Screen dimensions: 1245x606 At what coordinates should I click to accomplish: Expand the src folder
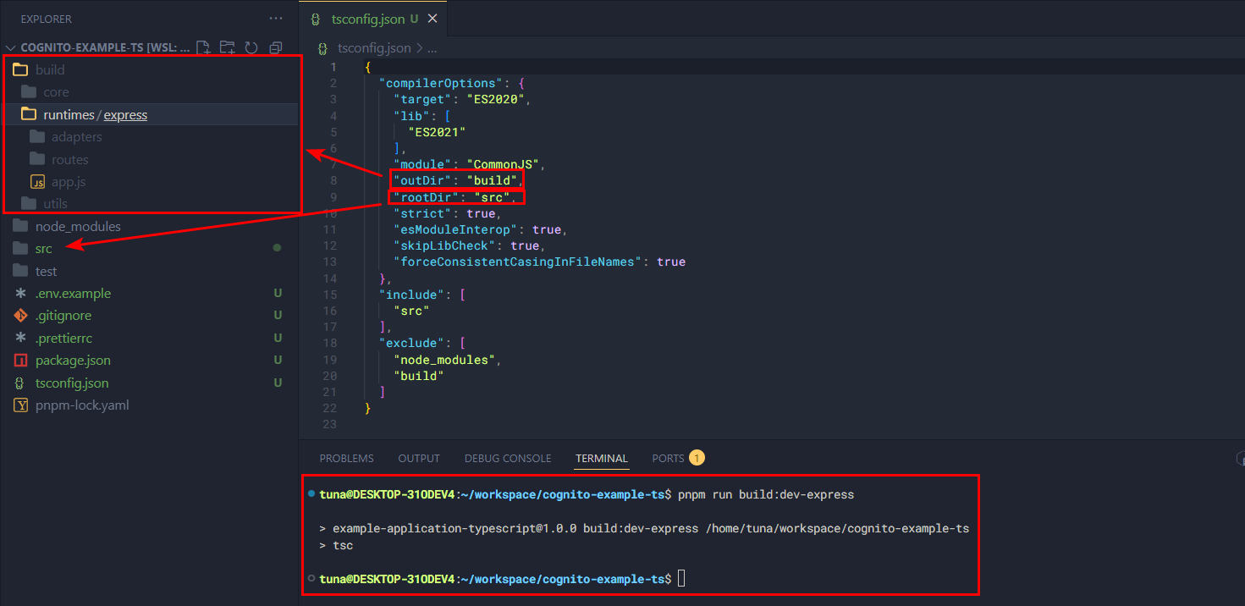click(x=43, y=249)
